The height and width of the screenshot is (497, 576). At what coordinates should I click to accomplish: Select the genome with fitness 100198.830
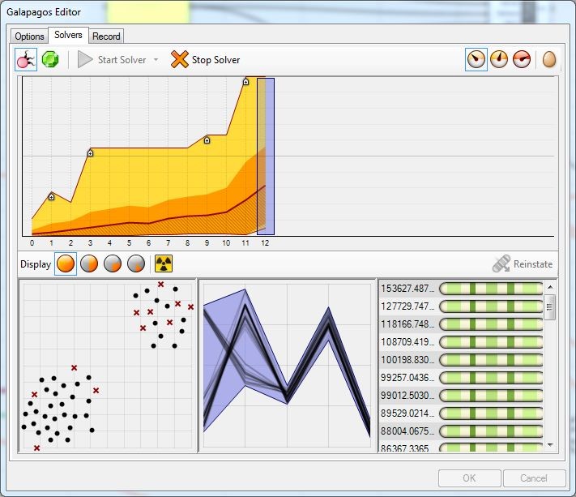tap(461, 359)
